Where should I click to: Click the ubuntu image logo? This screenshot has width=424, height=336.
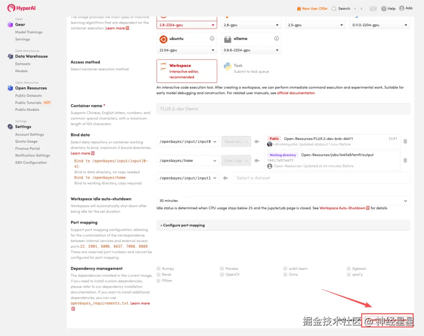[x=163, y=39]
